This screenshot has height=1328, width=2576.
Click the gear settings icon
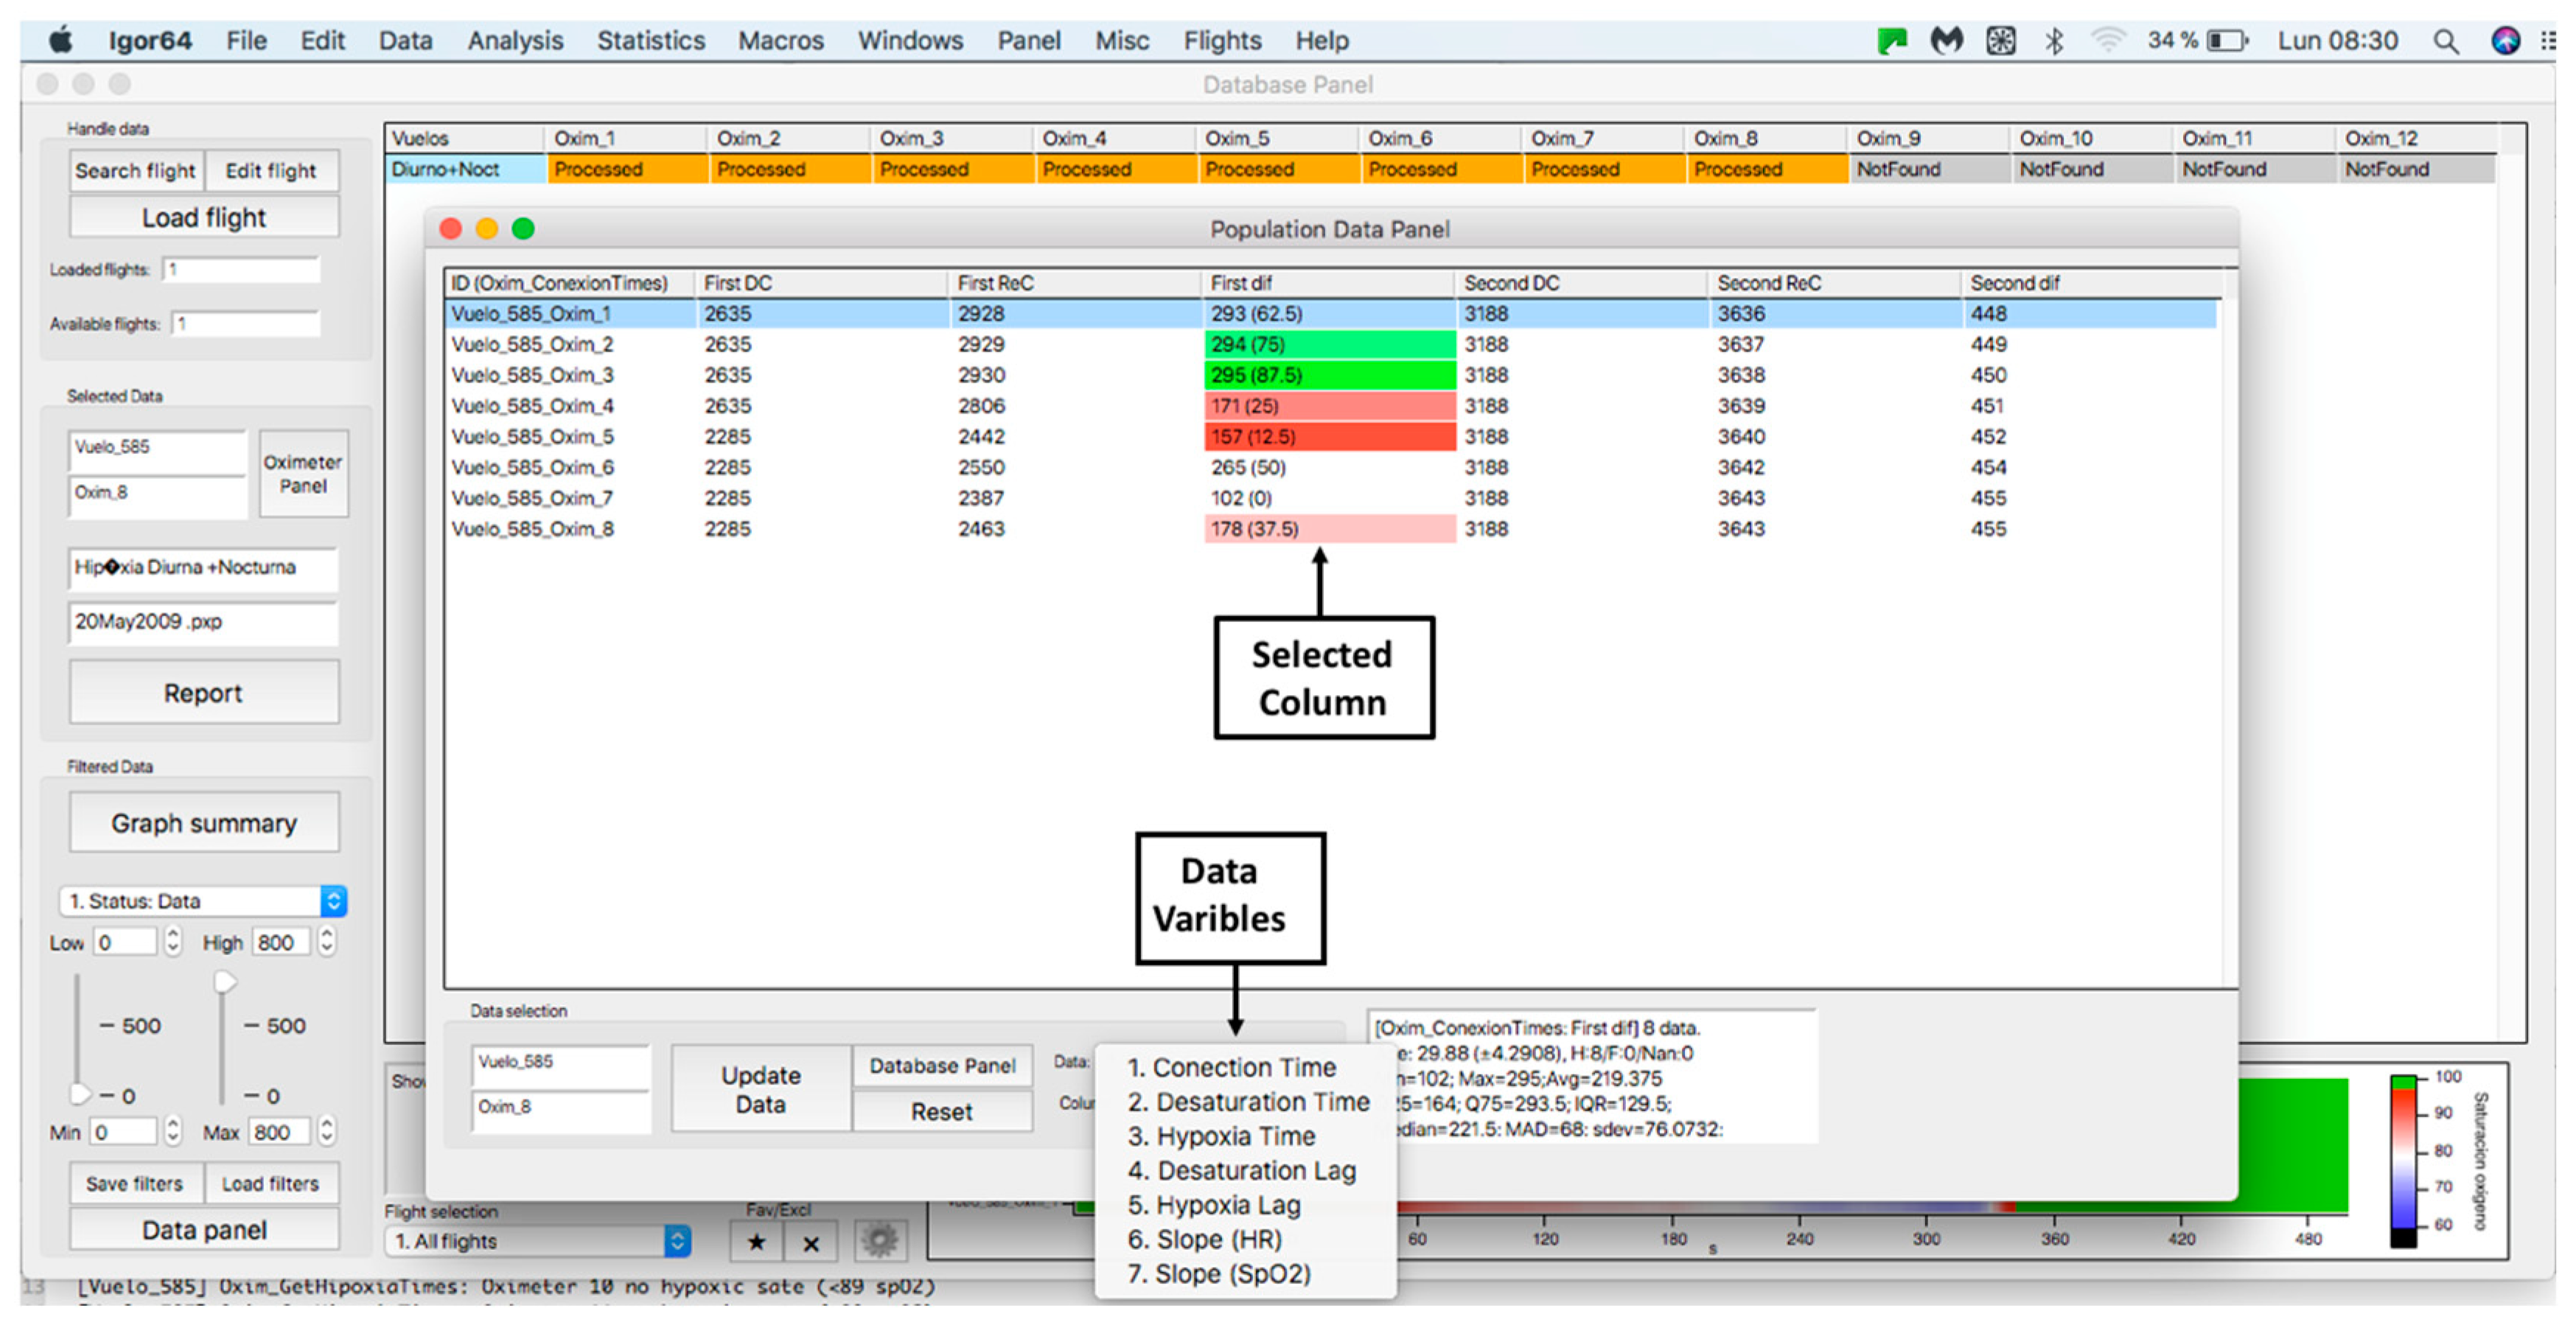[880, 1241]
